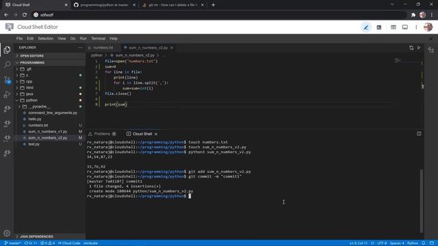The height and width of the screenshot is (246, 438).
Task: Open the Help menu
Action: (114, 38)
